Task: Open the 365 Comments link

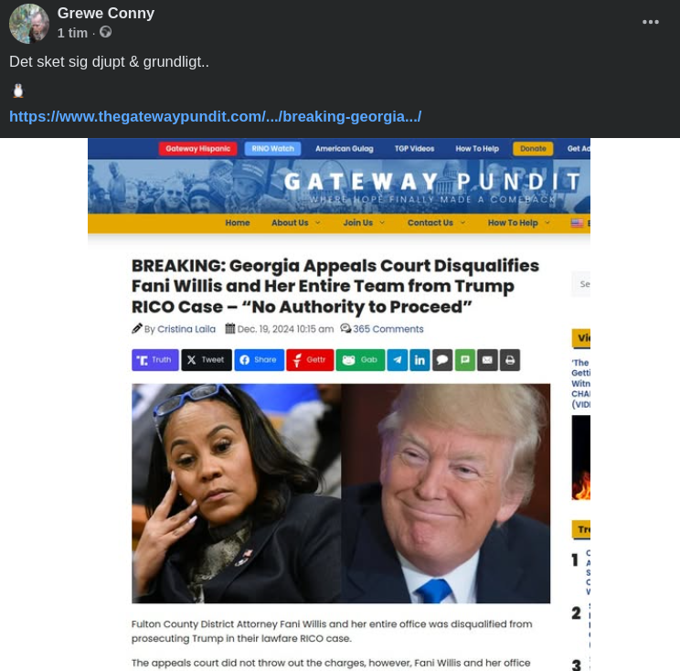Action: point(388,329)
